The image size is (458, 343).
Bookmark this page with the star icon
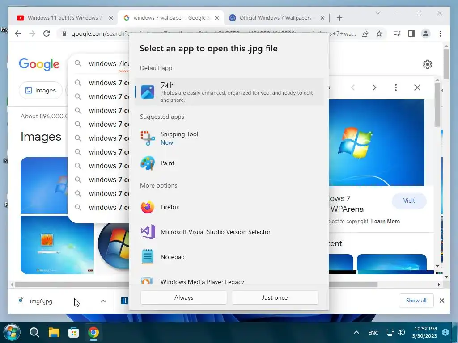pos(379,33)
